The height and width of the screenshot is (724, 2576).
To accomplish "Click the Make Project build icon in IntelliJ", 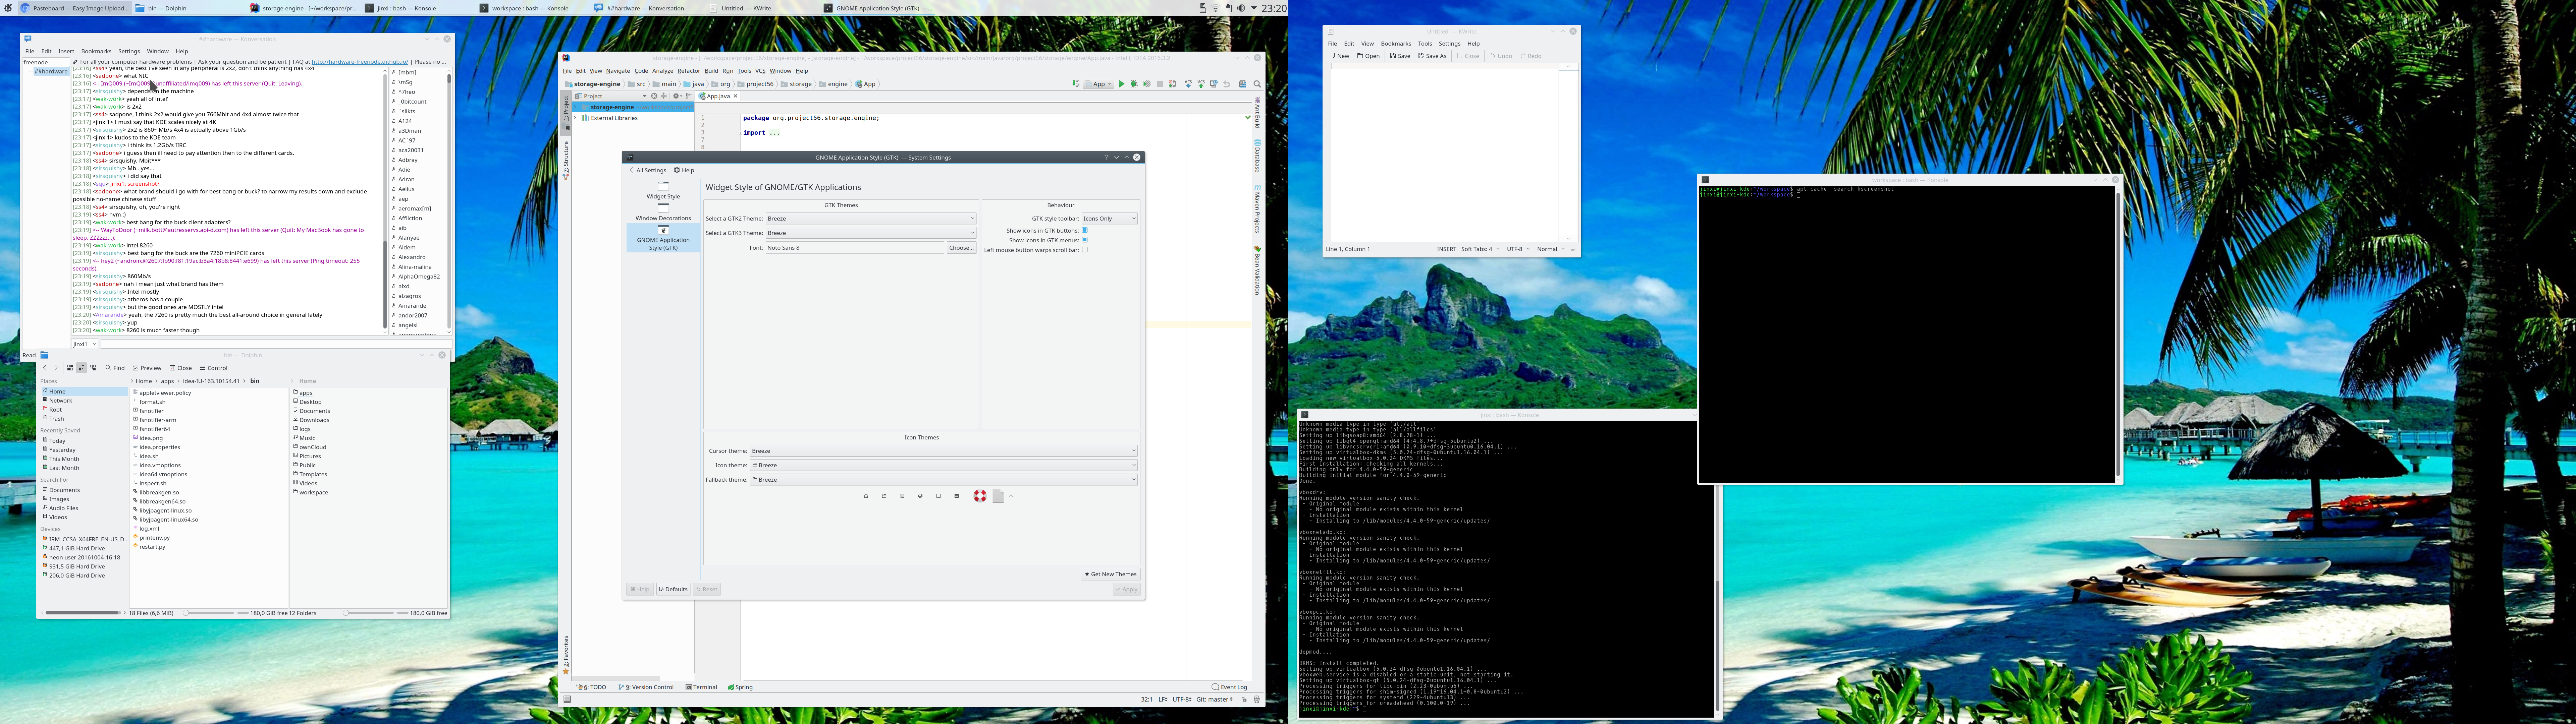I will coord(1076,84).
